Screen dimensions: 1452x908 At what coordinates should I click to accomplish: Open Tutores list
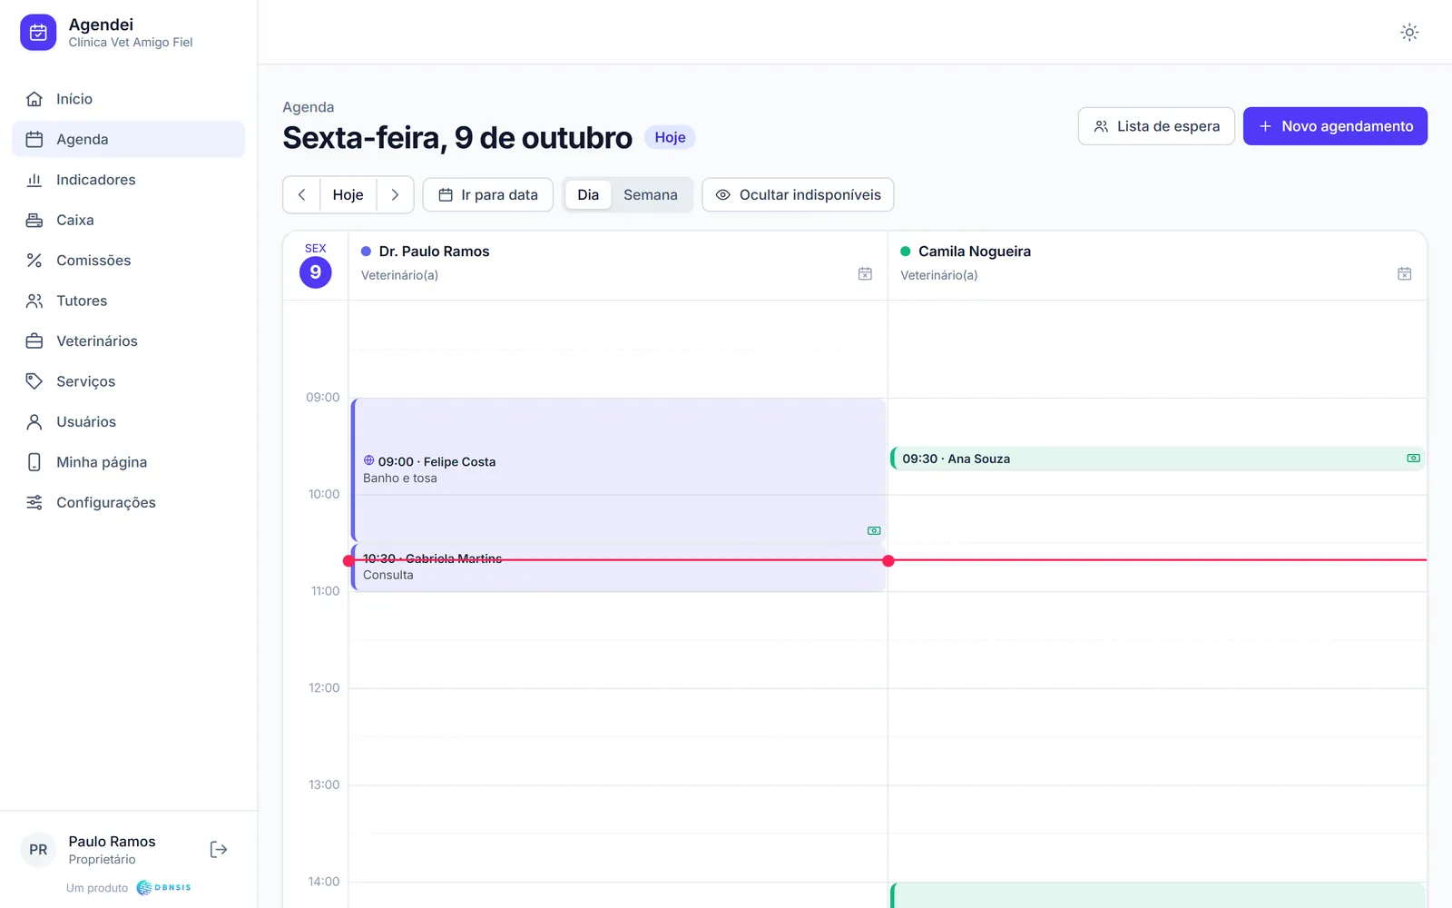(x=129, y=301)
